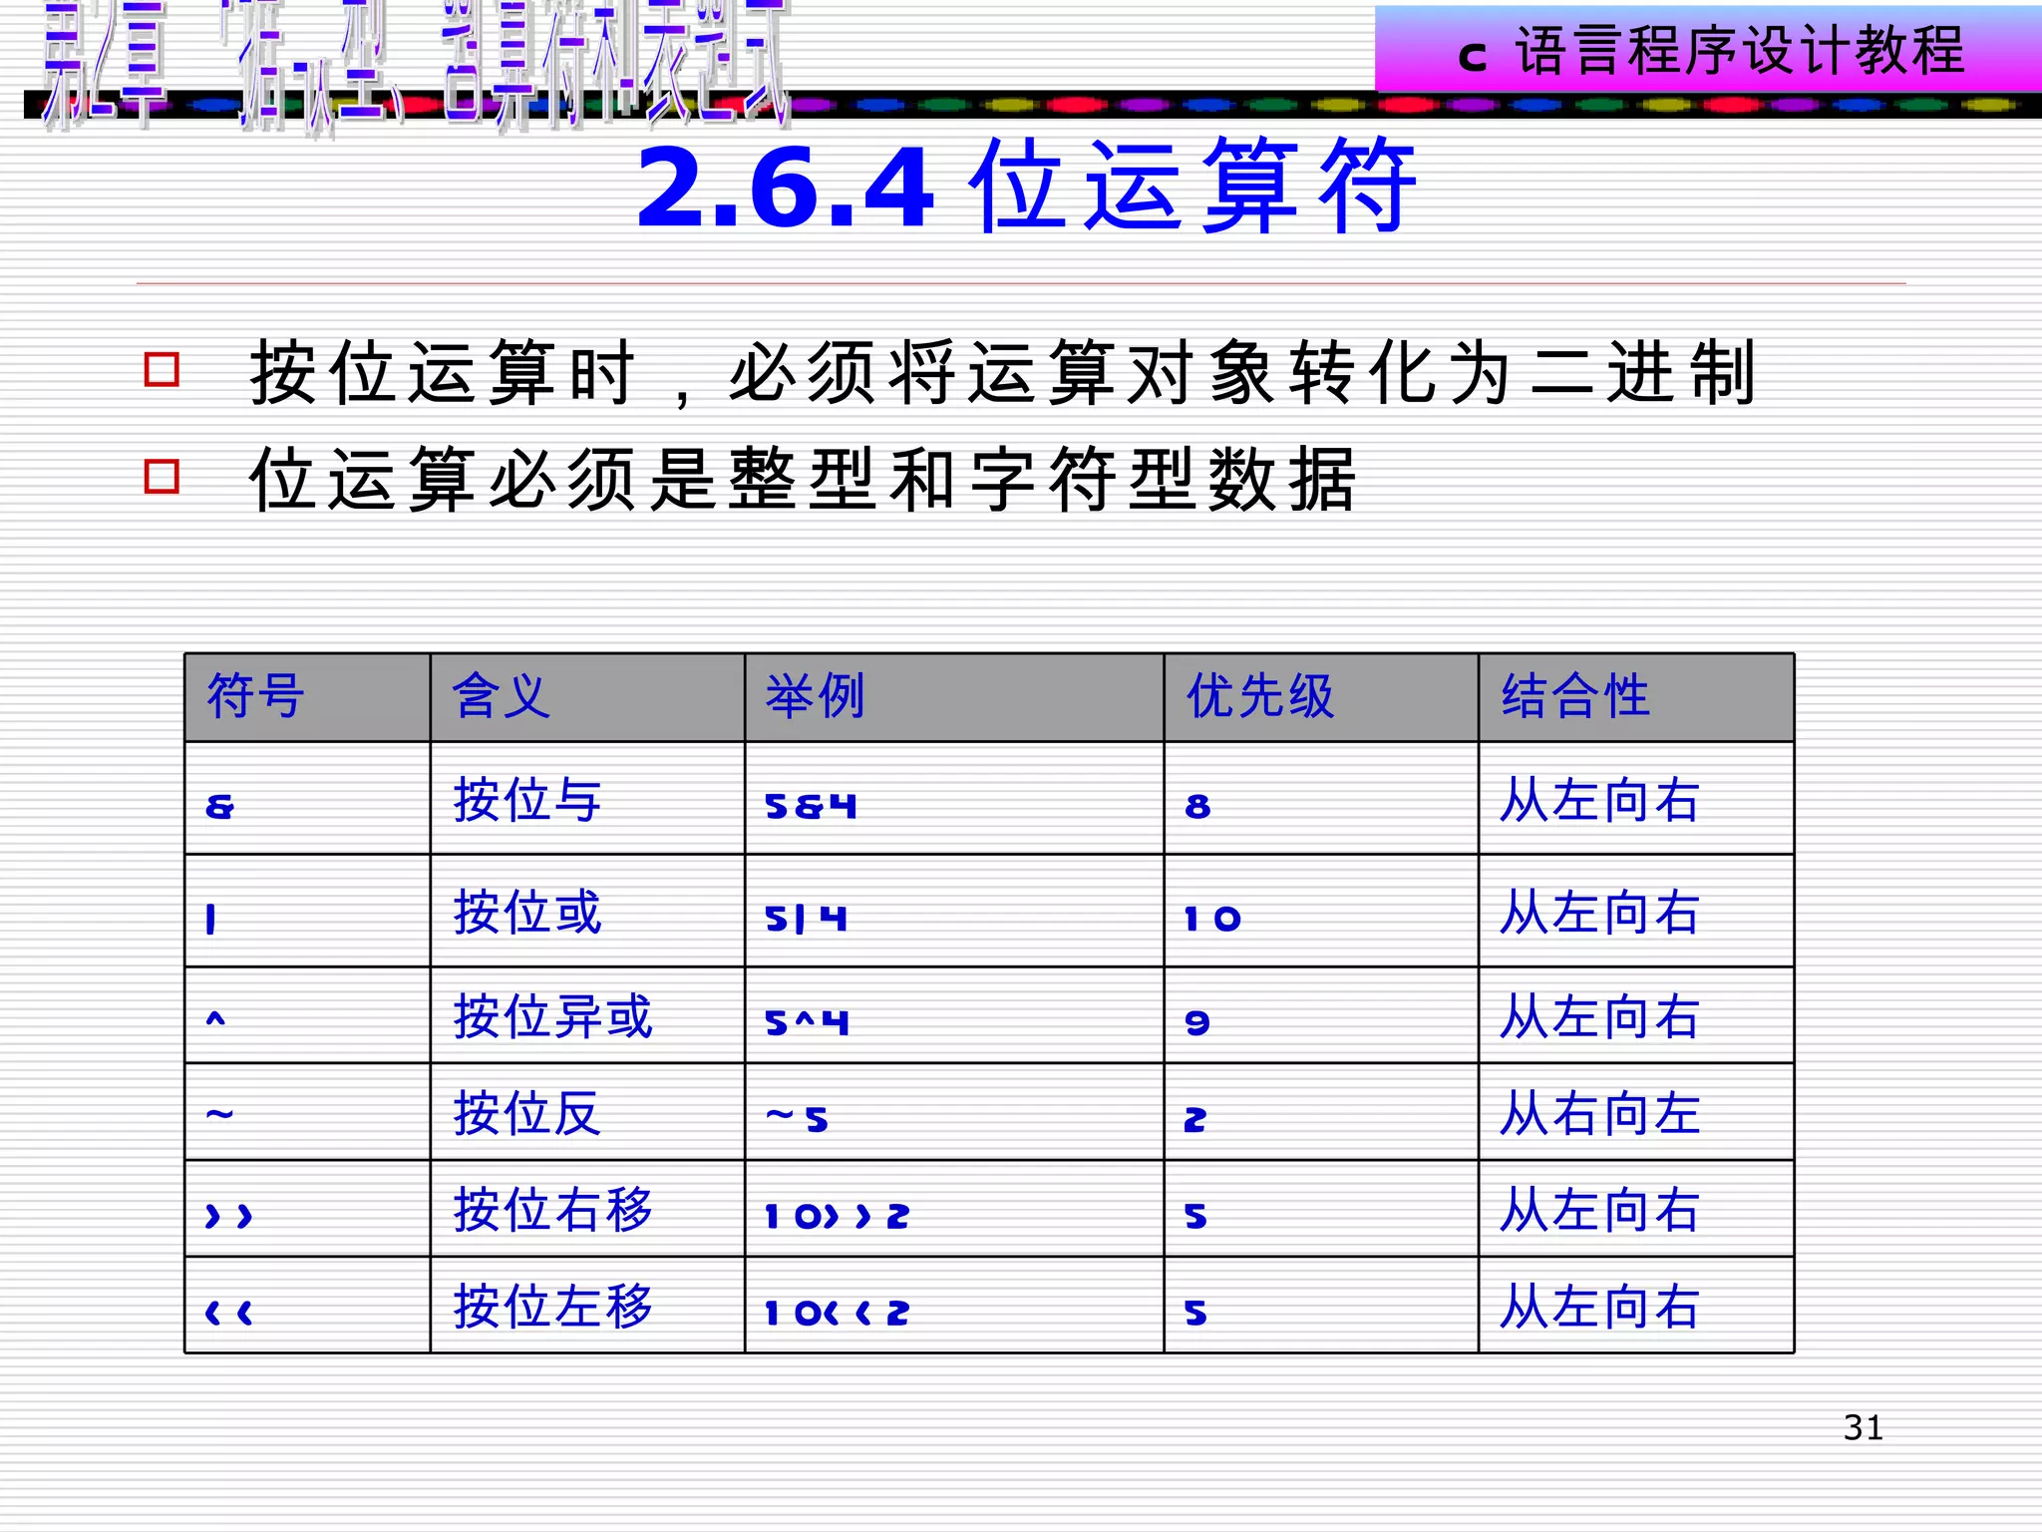Click the priority value '8' for 按位与

(1197, 806)
